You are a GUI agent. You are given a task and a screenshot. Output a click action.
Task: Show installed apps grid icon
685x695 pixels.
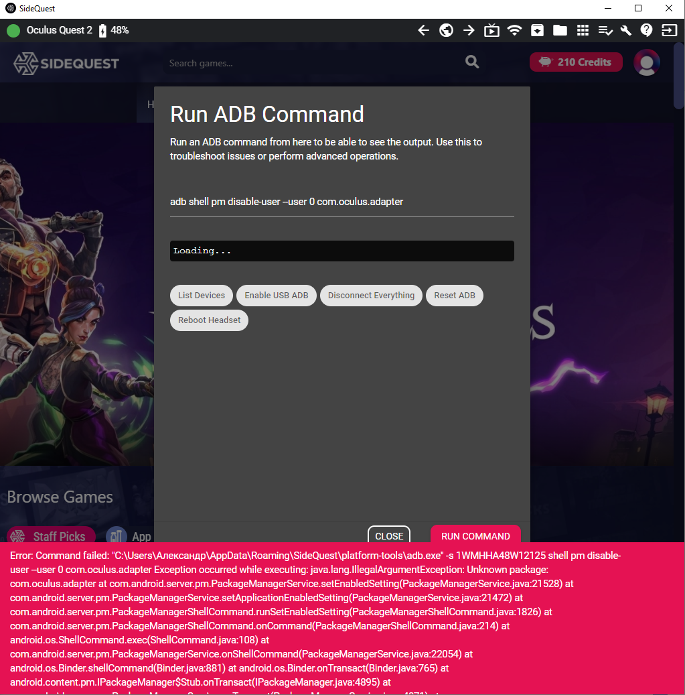(x=583, y=30)
